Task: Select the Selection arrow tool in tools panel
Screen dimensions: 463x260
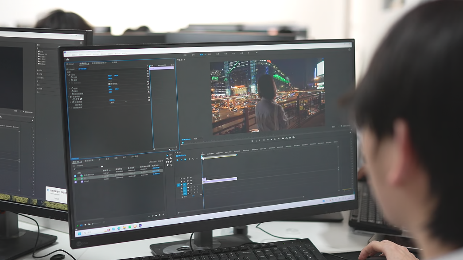Action: click(167, 155)
